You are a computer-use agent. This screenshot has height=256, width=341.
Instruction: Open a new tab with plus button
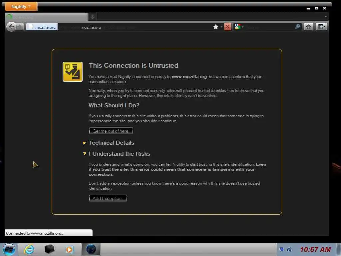(93, 17)
